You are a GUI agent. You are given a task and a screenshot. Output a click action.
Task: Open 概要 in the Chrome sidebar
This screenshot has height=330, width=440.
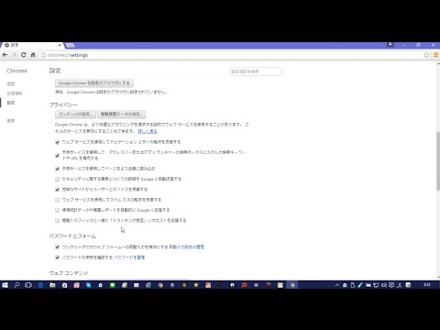11,121
